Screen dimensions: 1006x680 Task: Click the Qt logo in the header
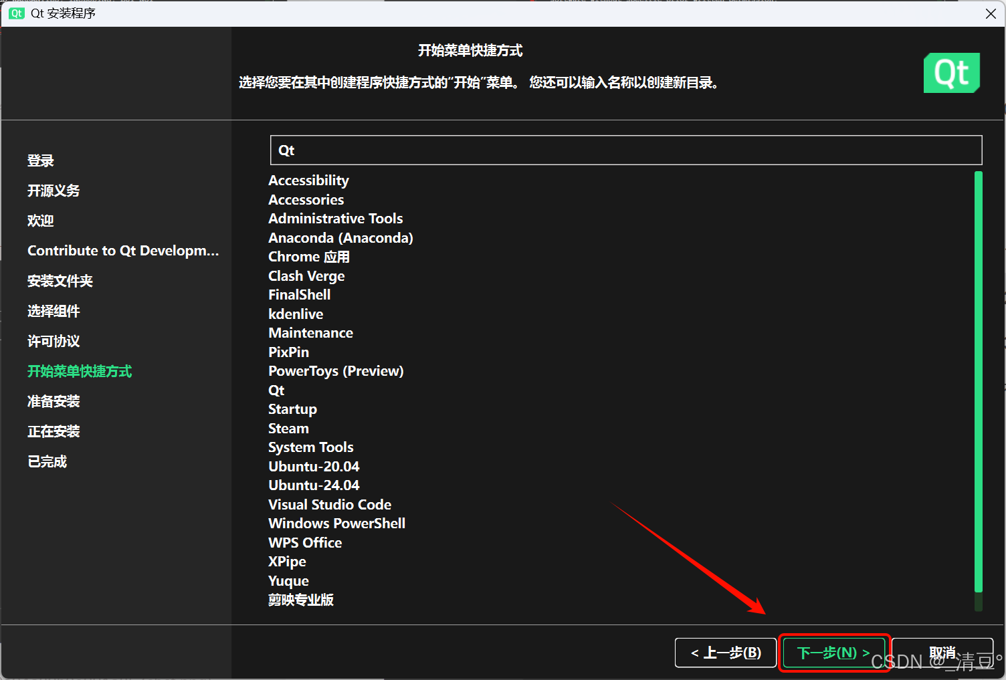pos(952,73)
